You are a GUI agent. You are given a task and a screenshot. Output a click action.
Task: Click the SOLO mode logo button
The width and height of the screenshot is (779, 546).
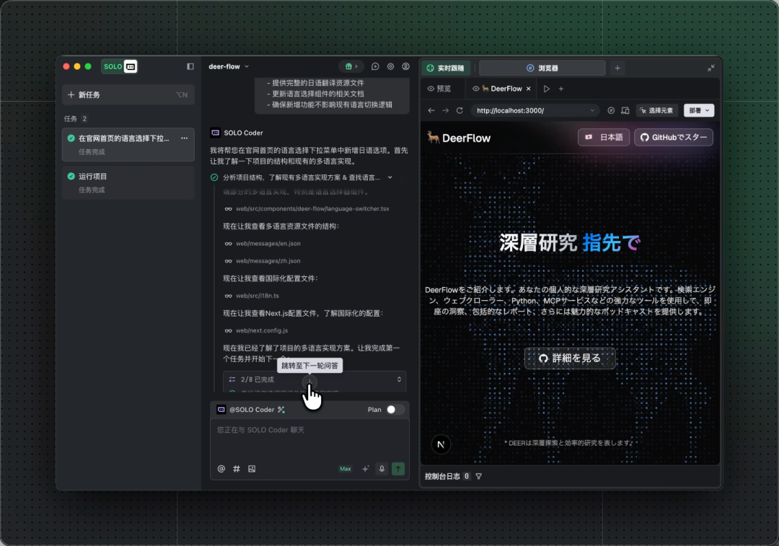[x=119, y=66]
